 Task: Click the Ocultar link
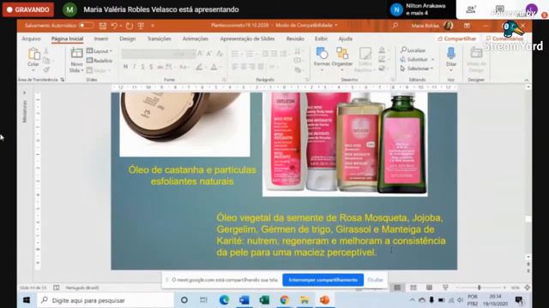coord(375,280)
